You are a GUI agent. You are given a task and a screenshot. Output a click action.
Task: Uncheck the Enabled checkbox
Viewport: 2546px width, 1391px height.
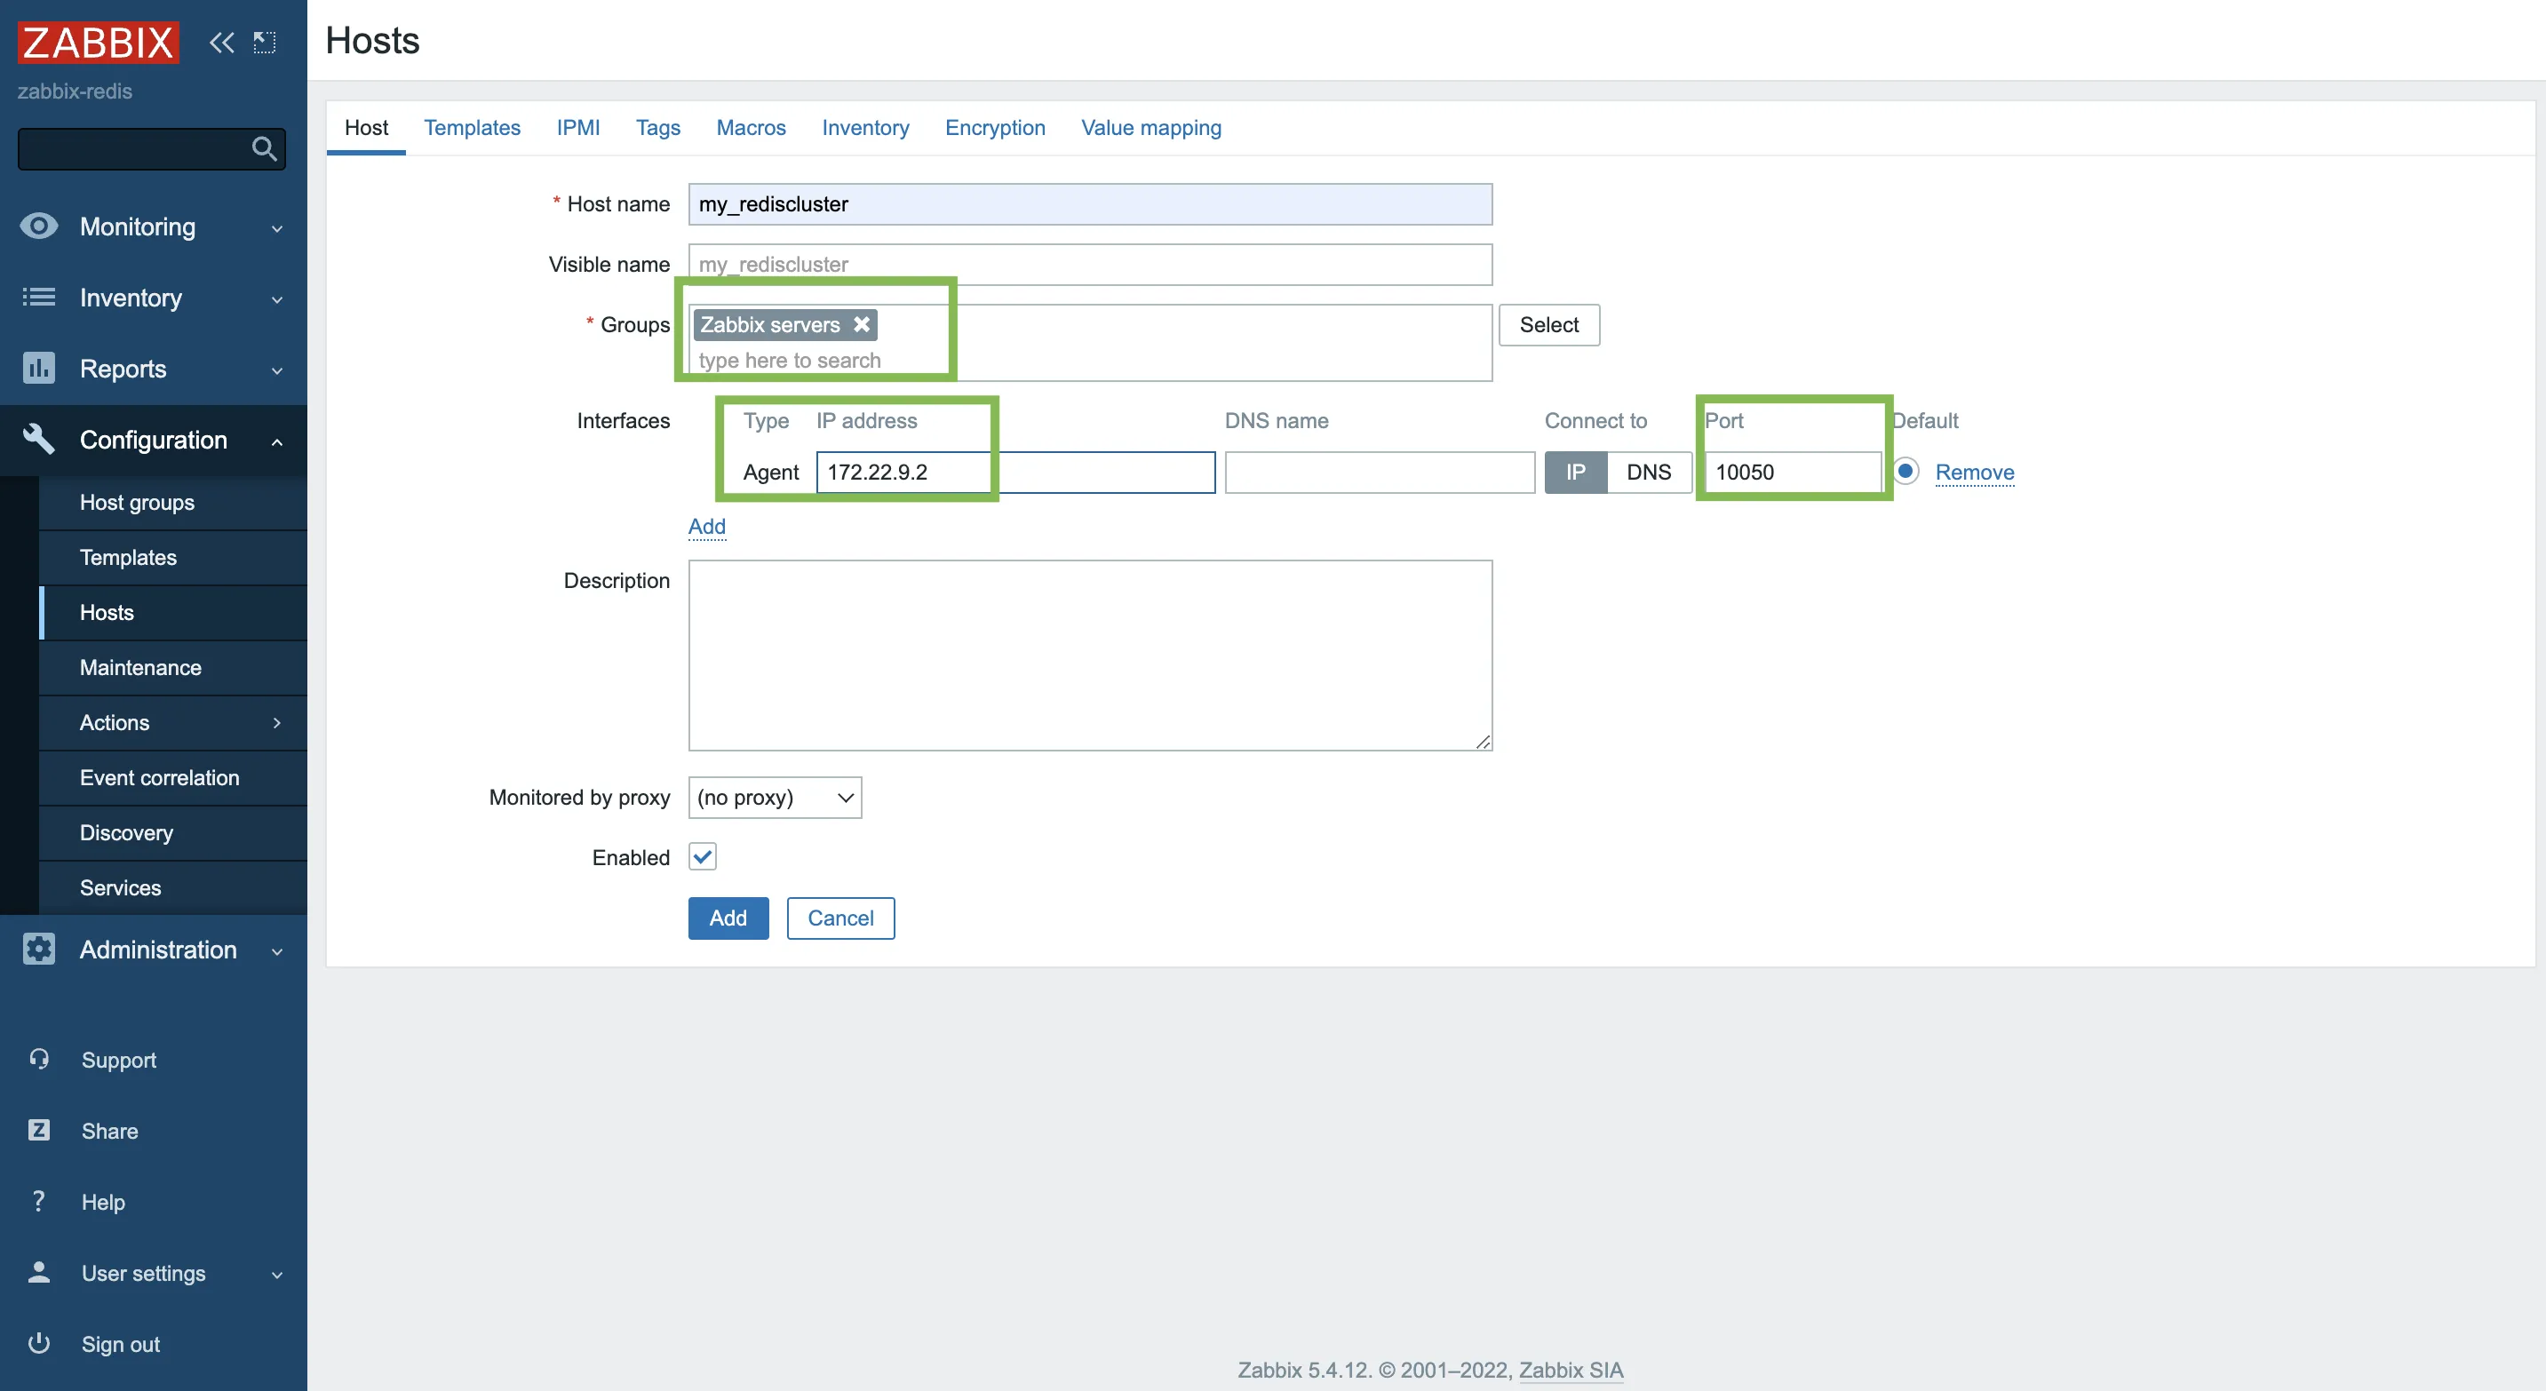tap(702, 856)
